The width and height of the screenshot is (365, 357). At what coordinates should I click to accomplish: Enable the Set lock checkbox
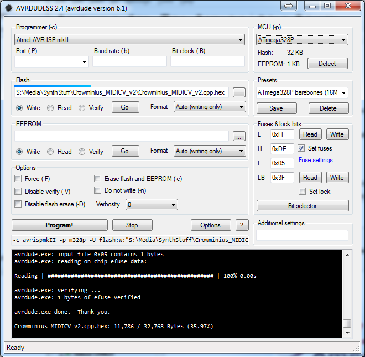tap(302, 192)
